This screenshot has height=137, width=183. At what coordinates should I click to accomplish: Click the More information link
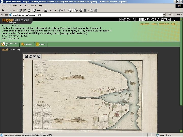click(x=10, y=38)
